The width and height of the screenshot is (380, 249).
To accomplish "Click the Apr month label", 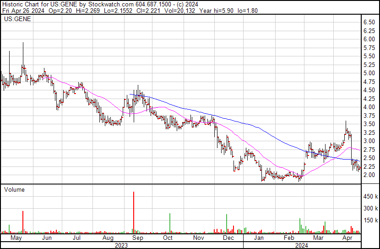I will 347,238.
